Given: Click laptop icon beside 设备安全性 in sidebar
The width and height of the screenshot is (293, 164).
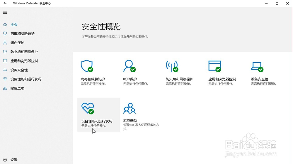Looking at the screenshot, I should click(x=5, y=70).
